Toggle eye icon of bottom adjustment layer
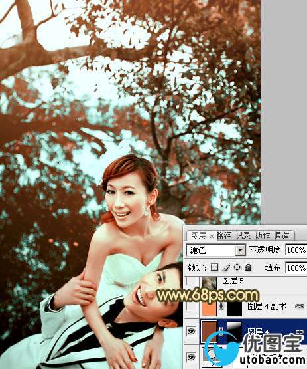 tap(192, 357)
